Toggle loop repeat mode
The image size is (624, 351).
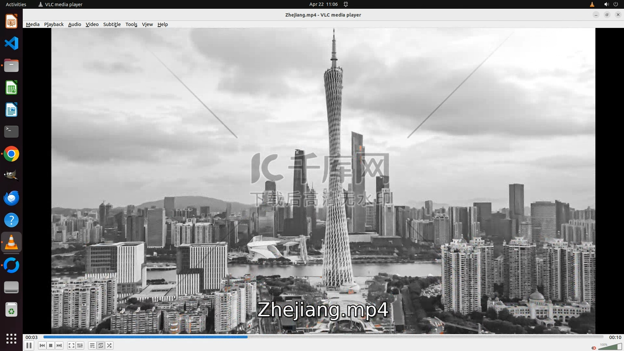(101, 345)
